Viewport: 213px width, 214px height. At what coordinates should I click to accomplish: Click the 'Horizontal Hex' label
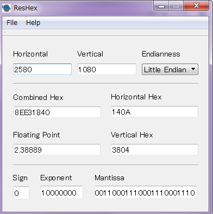pyautogui.click(x=136, y=97)
